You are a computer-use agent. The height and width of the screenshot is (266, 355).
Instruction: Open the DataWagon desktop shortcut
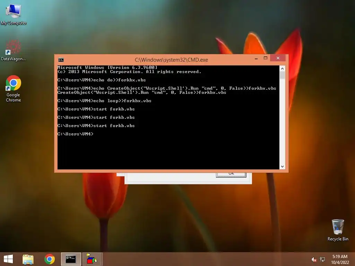click(x=14, y=50)
